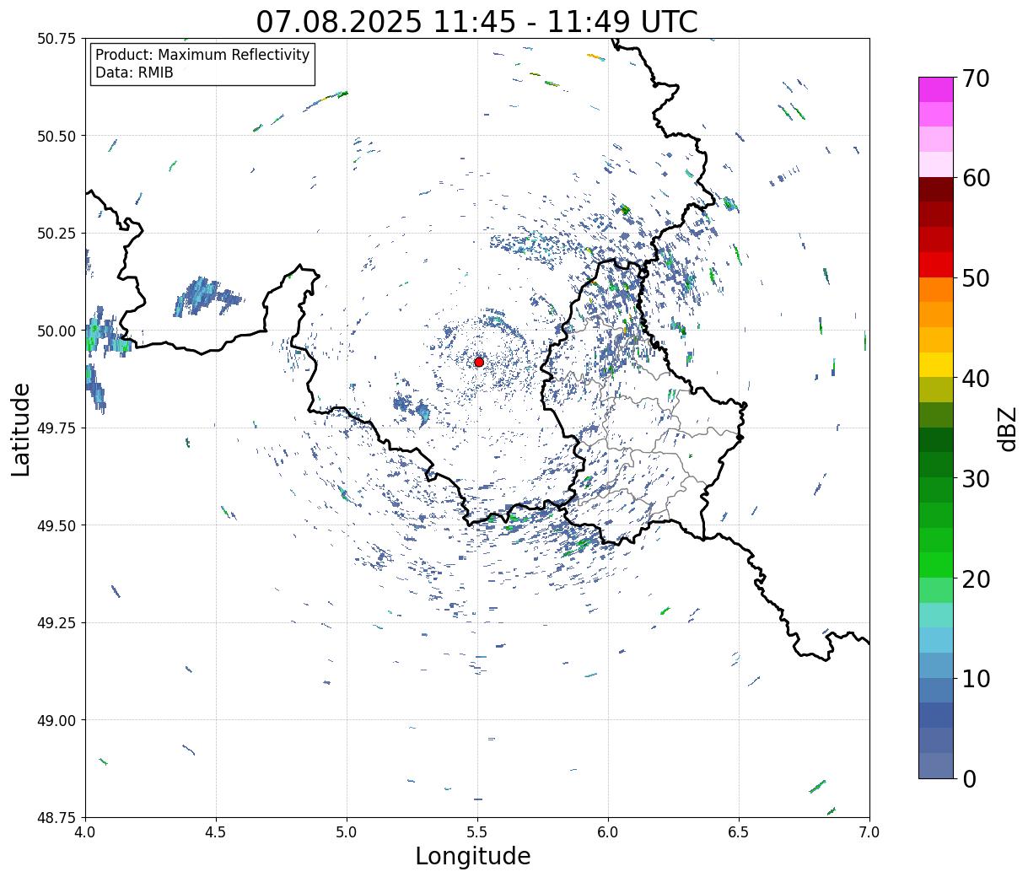Screen dimensions: 1028x877
Task: Click the latitude tick label 49.25
Action: coord(57,623)
